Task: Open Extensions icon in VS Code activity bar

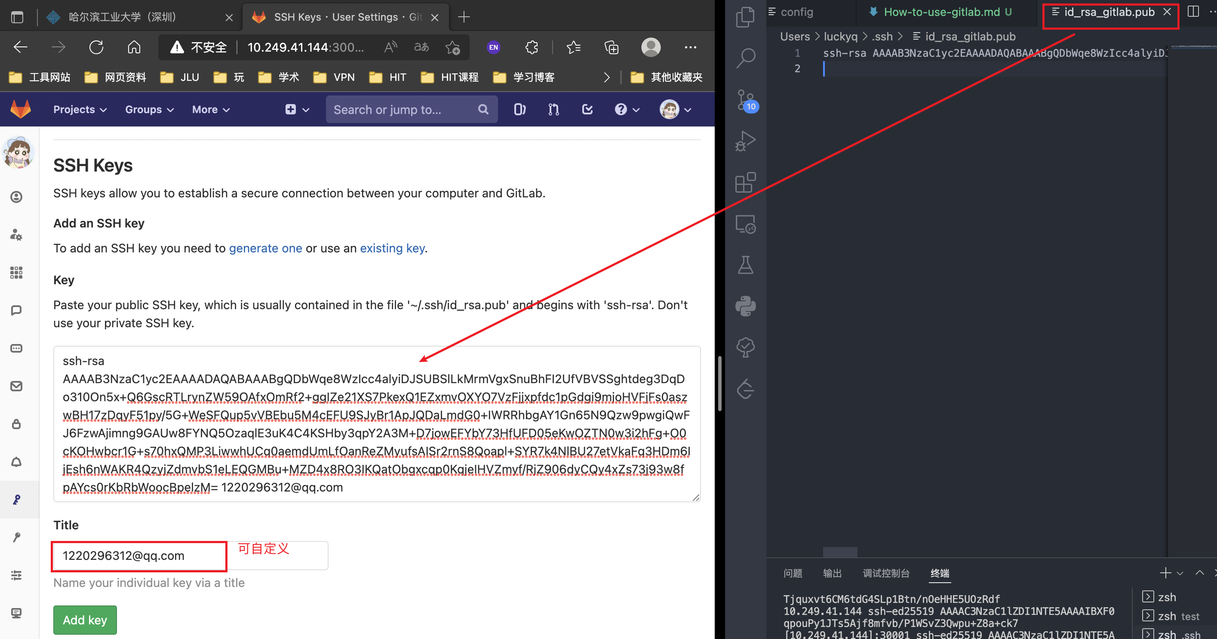Action: coord(746,182)
